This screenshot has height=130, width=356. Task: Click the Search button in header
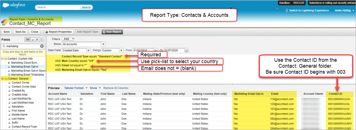pos(86,7)
